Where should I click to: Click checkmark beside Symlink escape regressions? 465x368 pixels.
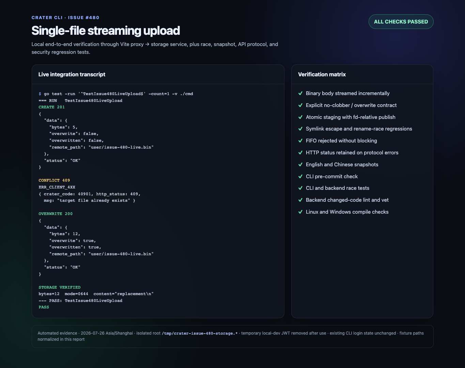click(x=300, y=129)
